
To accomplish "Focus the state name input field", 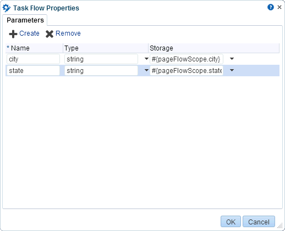I will [33, 71].
